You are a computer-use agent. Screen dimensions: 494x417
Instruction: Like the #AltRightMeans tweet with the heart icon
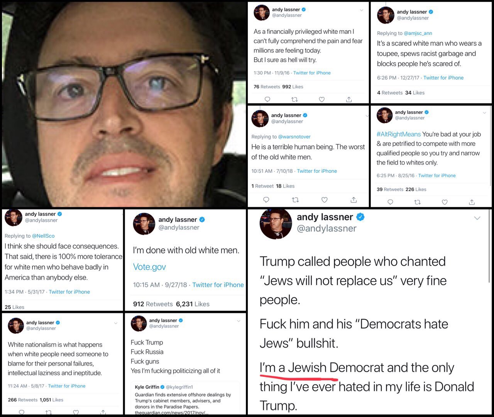445,202
